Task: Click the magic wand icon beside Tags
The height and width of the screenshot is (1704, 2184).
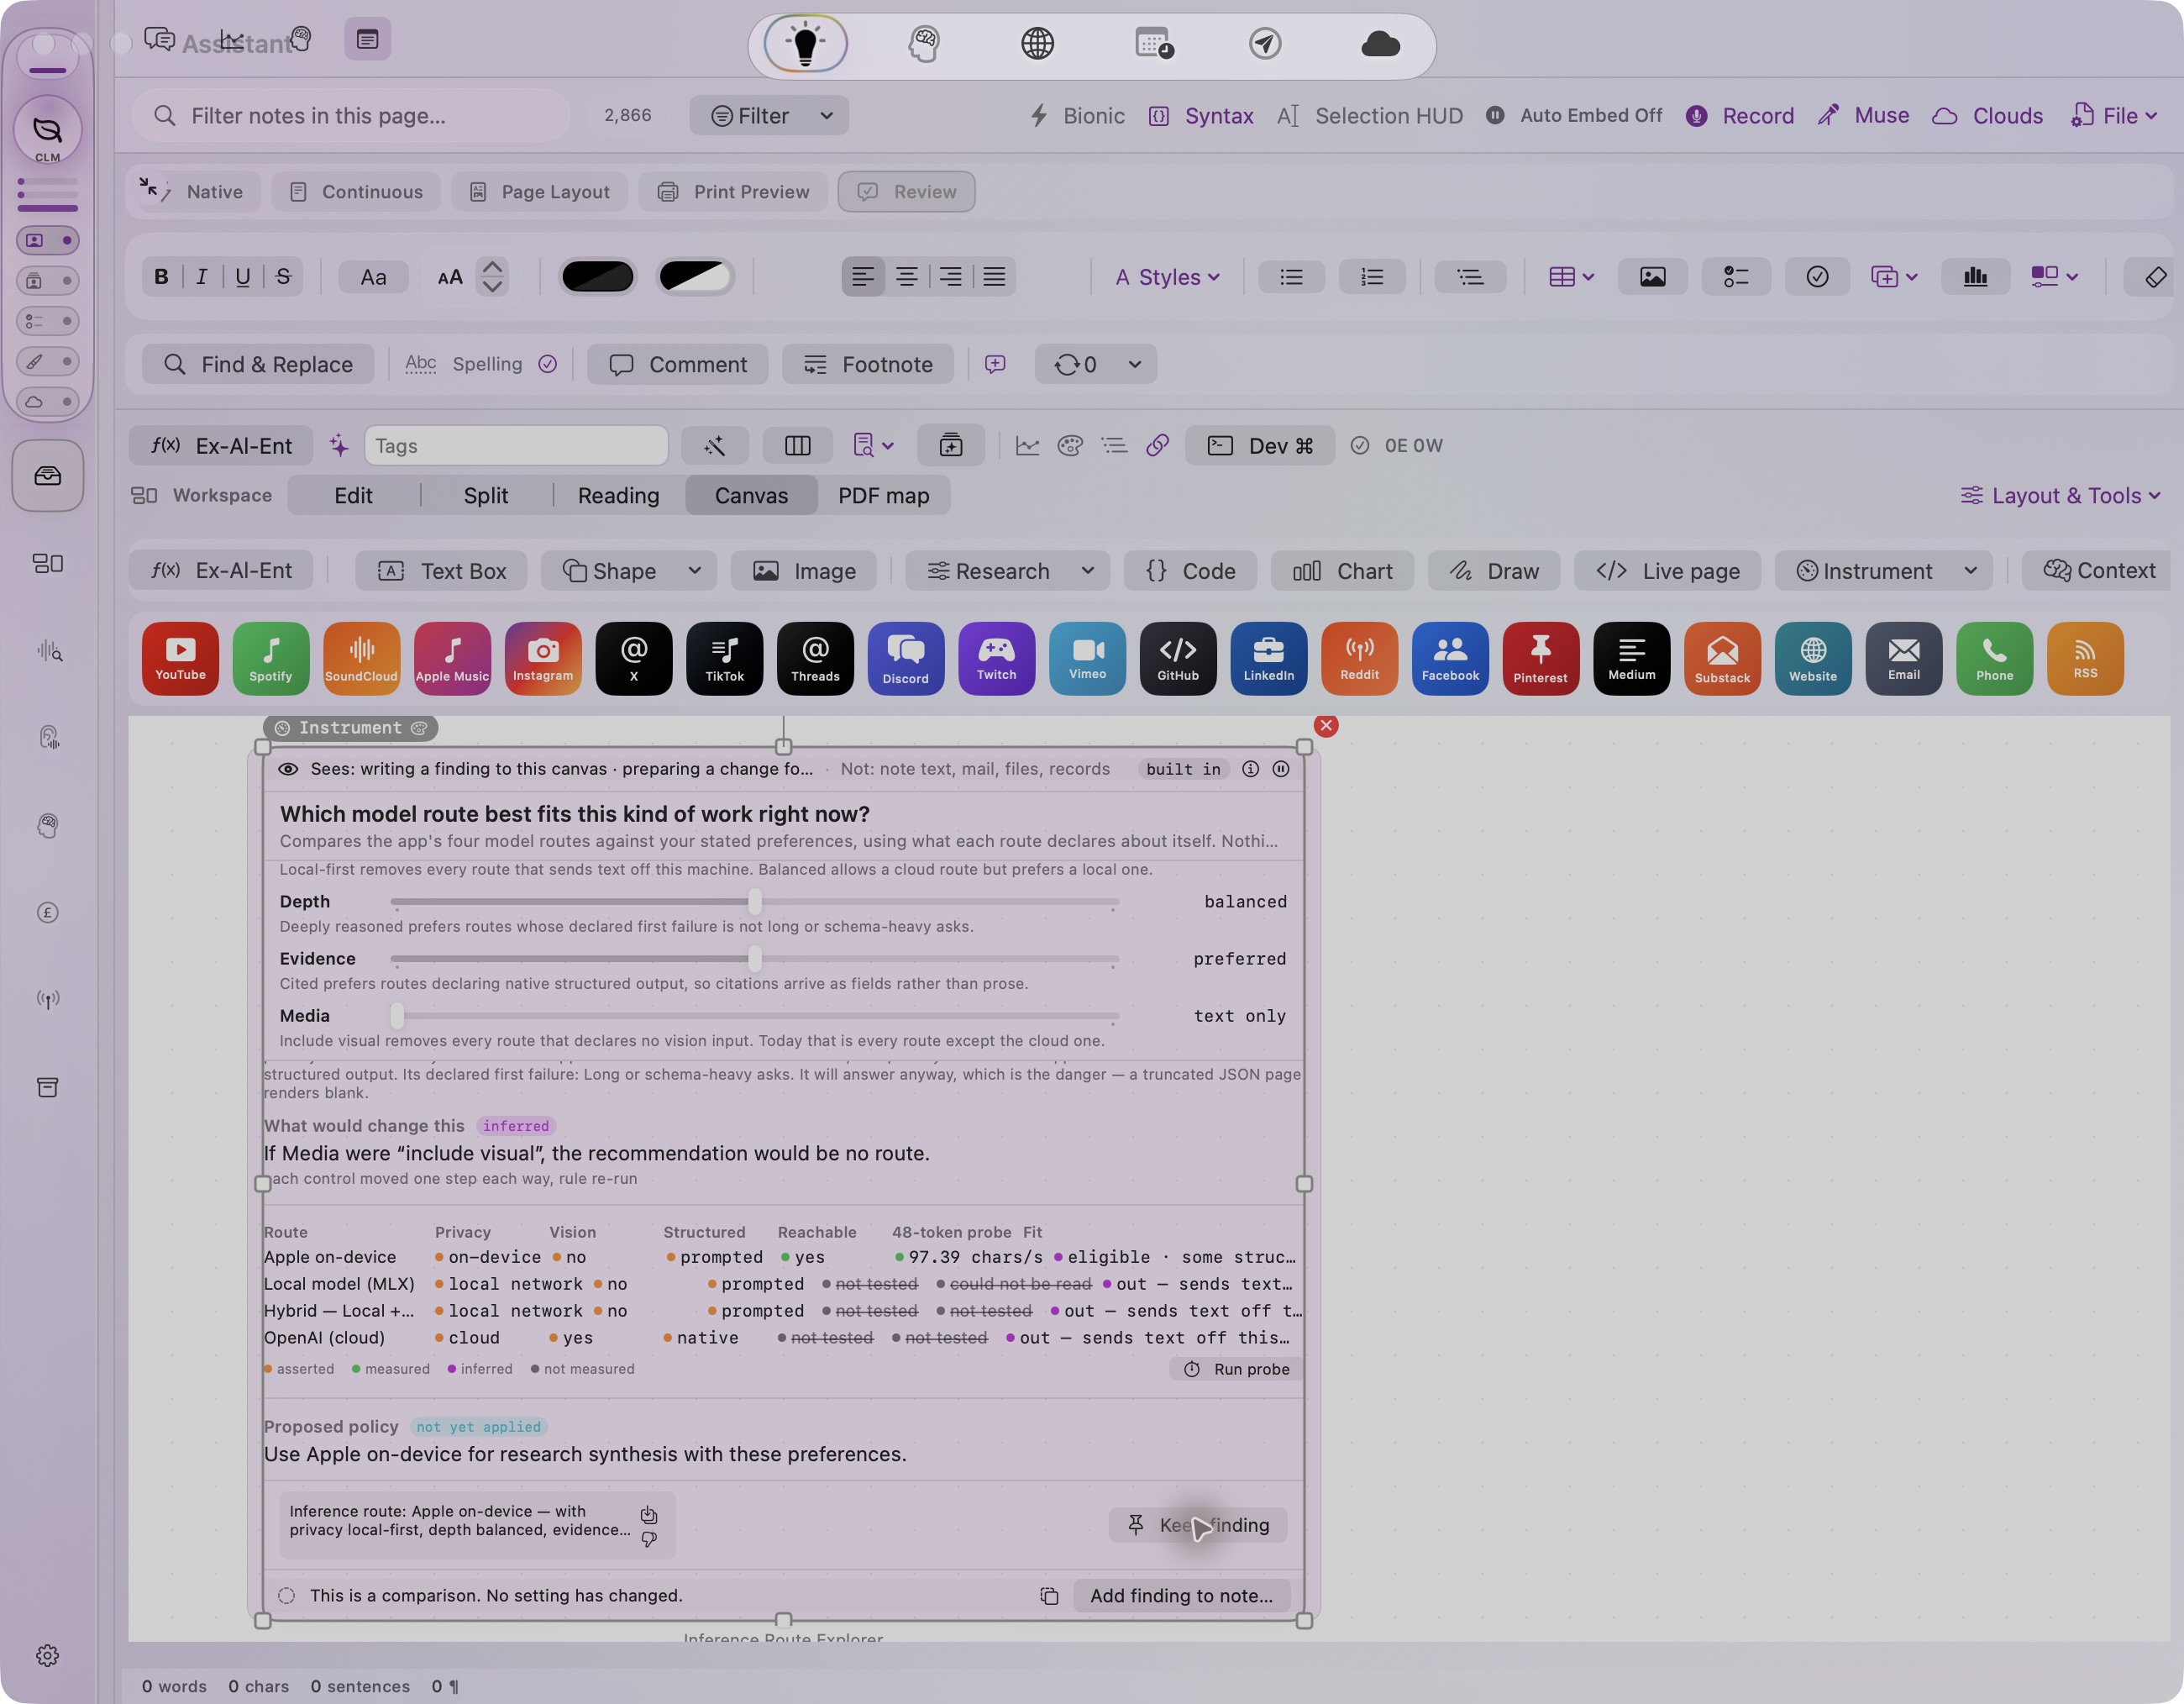Action: 714,446
